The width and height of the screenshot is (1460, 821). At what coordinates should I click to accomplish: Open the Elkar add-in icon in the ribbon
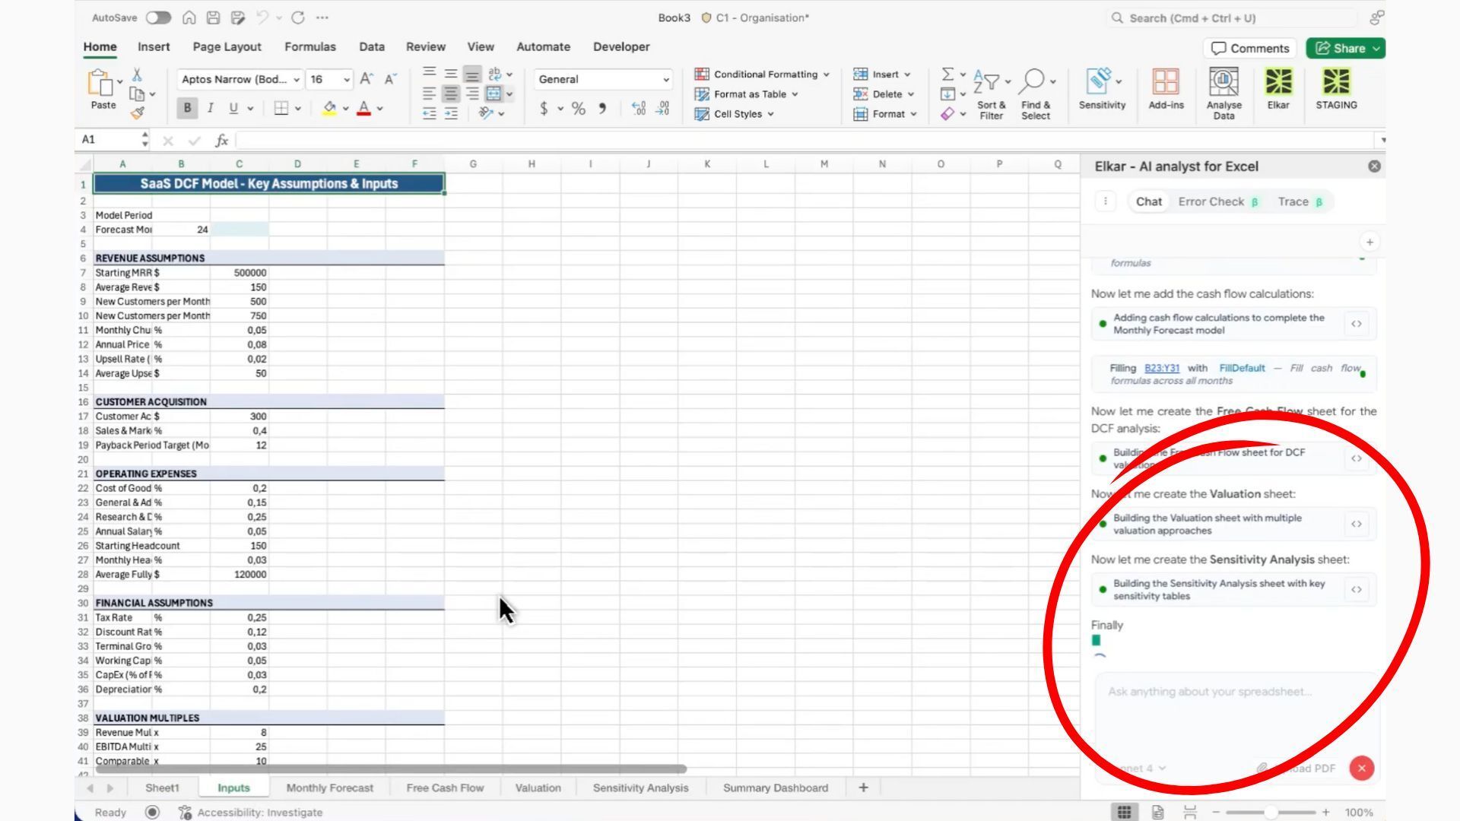[x=1277, y=88]
